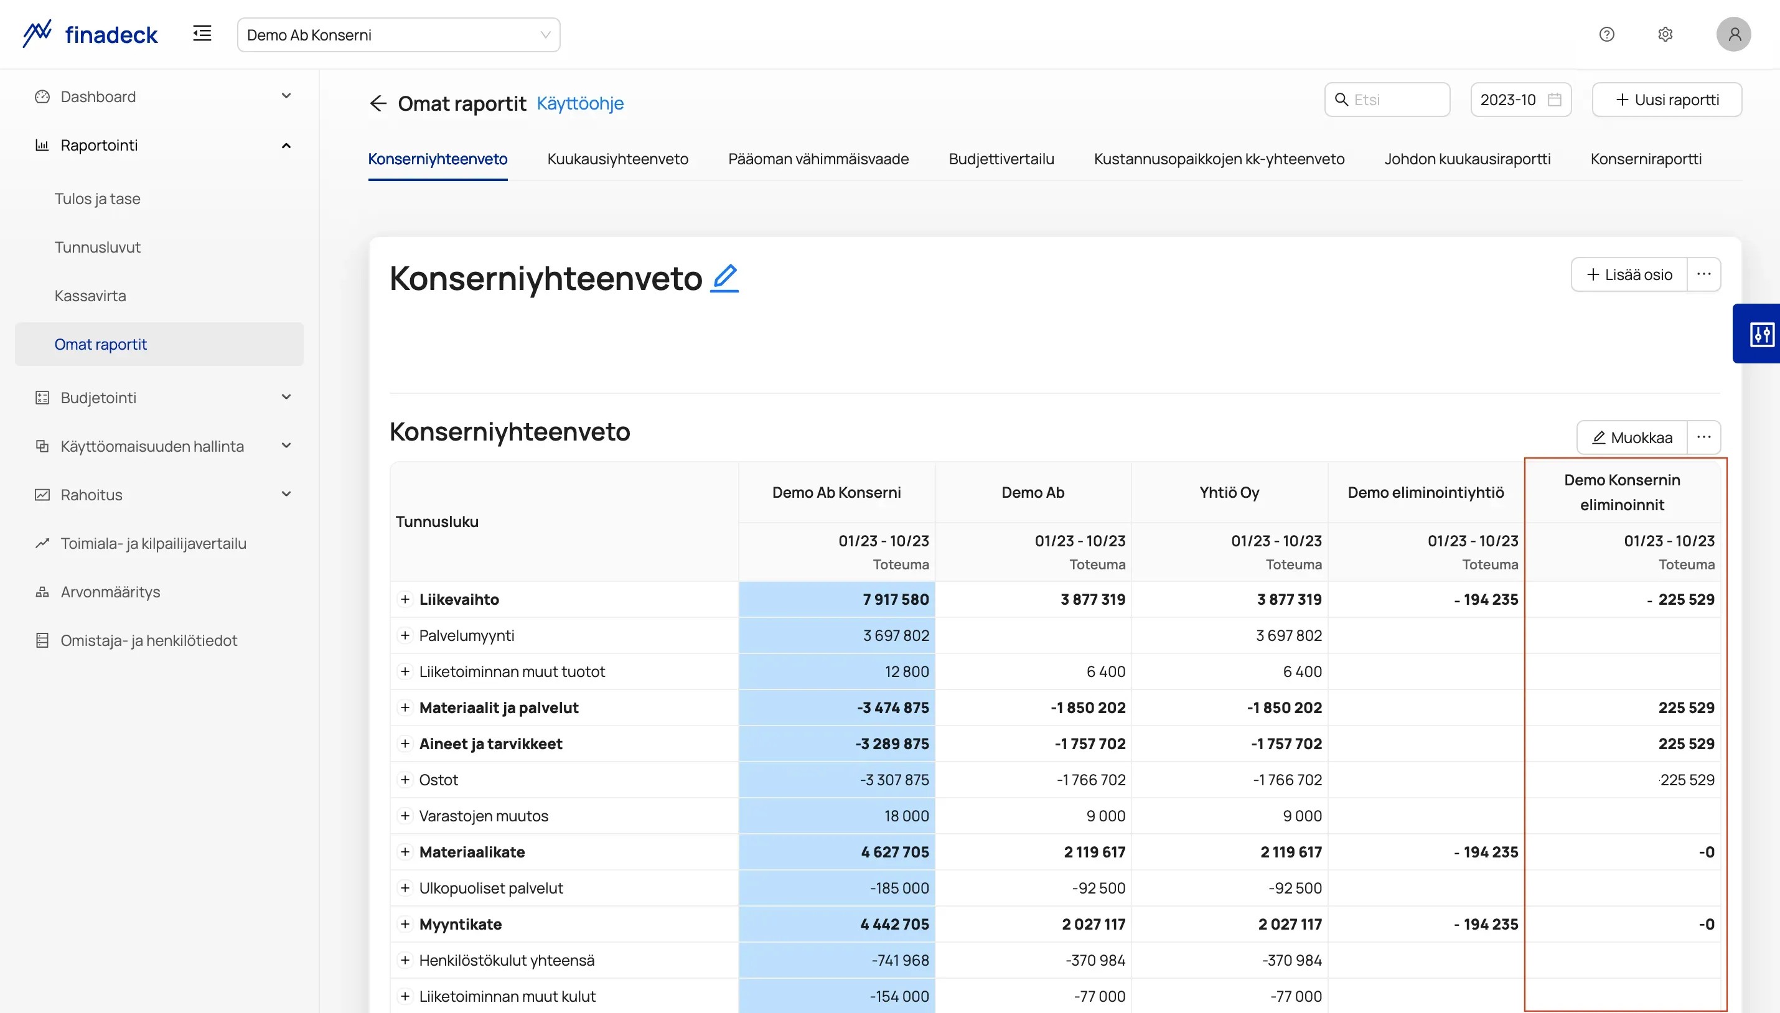Click the Lisää osio button
Screen dimensions: 1780x1013
[x=1629, y=274]
